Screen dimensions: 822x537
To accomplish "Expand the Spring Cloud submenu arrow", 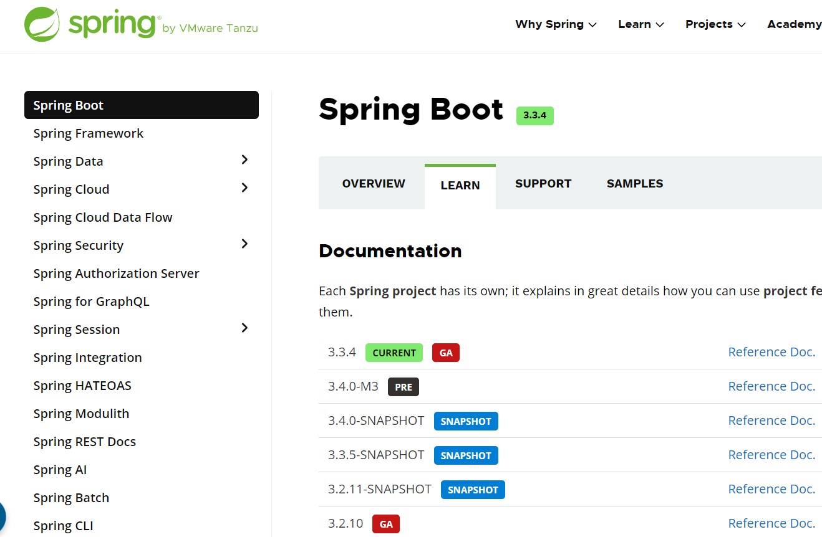I will (244, 188).
